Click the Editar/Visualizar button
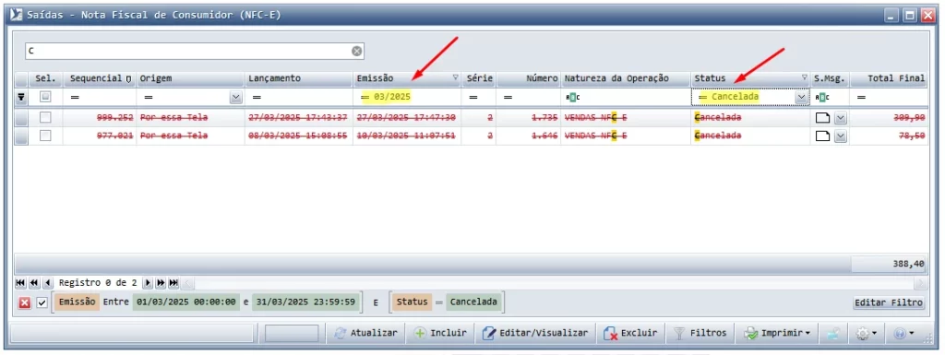945x355 pixels. [535, 333]
